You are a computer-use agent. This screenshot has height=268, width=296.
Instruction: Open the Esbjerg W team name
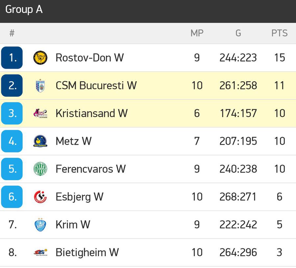point(80,197)
